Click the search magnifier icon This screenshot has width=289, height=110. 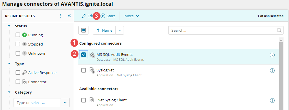(x=279, y=30)
